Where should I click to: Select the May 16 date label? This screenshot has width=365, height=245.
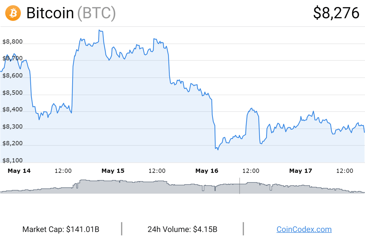point(207,171)
